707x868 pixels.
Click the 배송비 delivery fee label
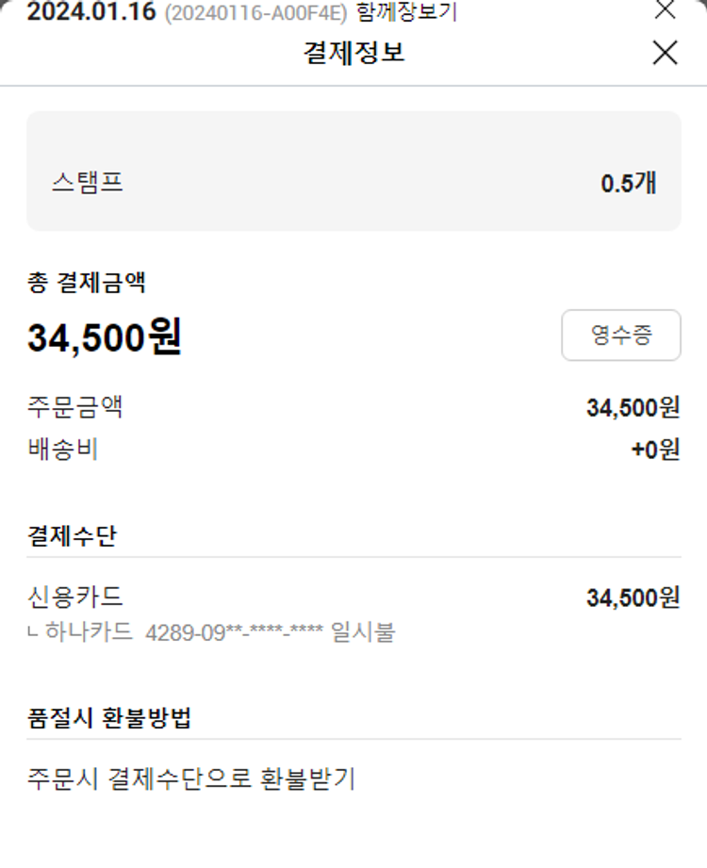pos(63,450)
